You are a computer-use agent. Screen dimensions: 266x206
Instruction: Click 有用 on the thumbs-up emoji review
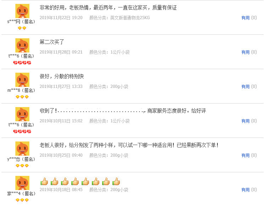click(245, 190)
